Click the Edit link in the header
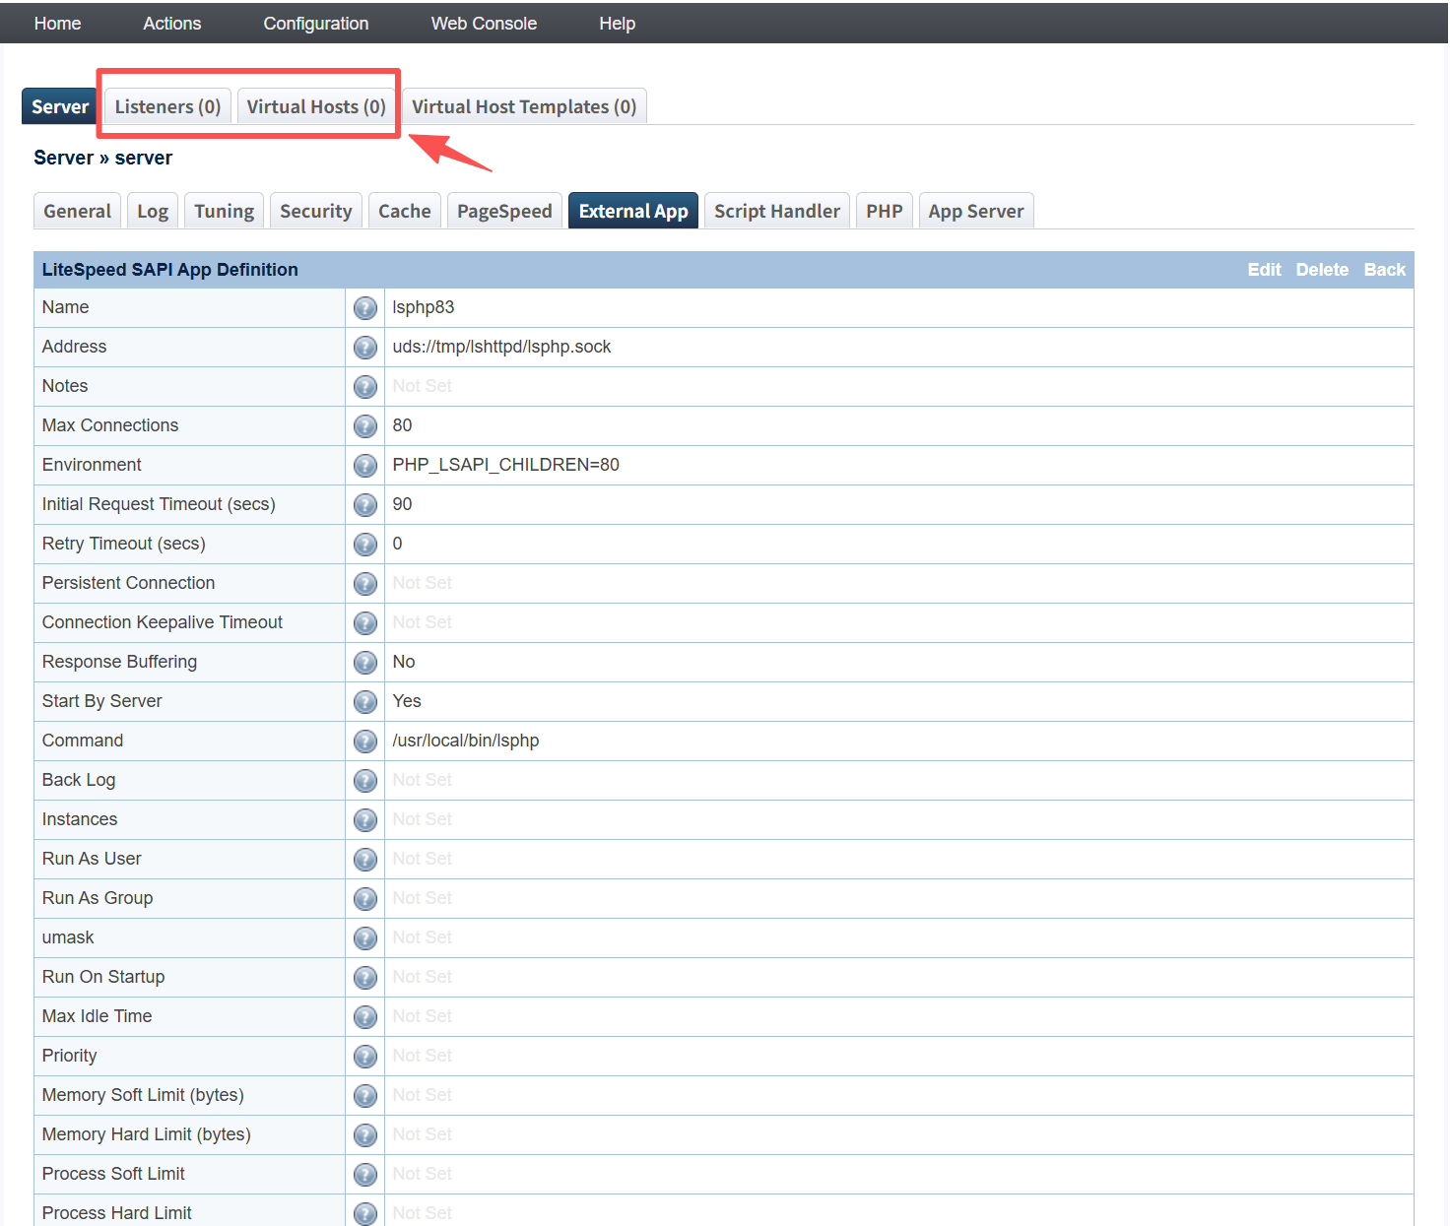The height and width of the screenshot is (1226, 1450). pos(1264,270)
